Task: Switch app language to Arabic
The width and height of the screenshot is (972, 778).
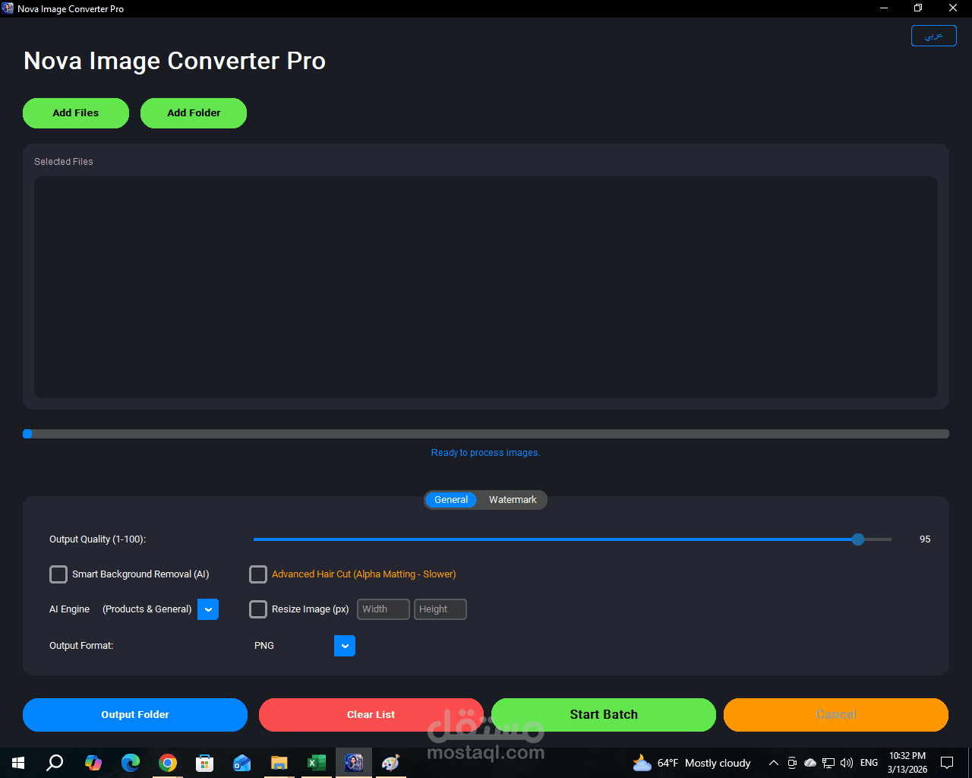Action: (x=933, y=35)
